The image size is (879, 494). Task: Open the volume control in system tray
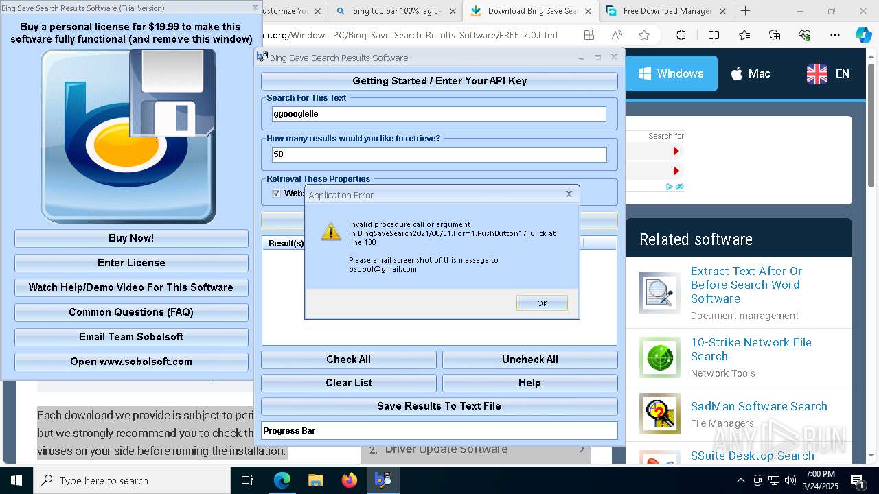[790, 480]
